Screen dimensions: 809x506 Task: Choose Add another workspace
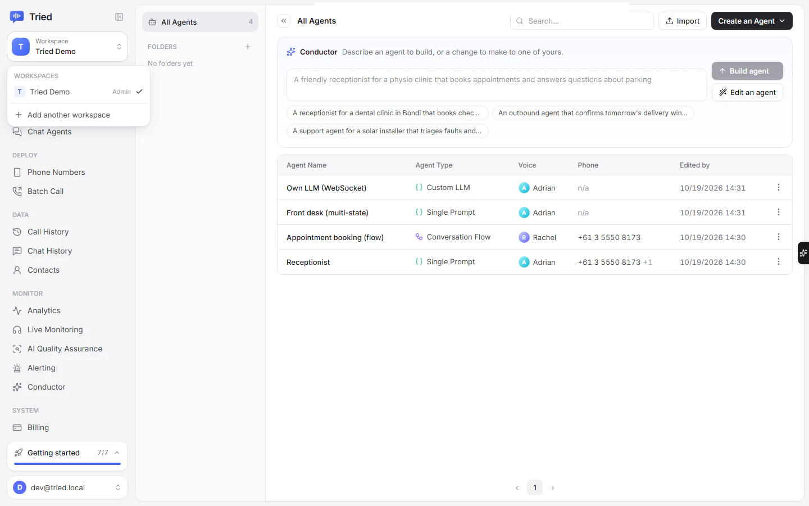[79, 115]
